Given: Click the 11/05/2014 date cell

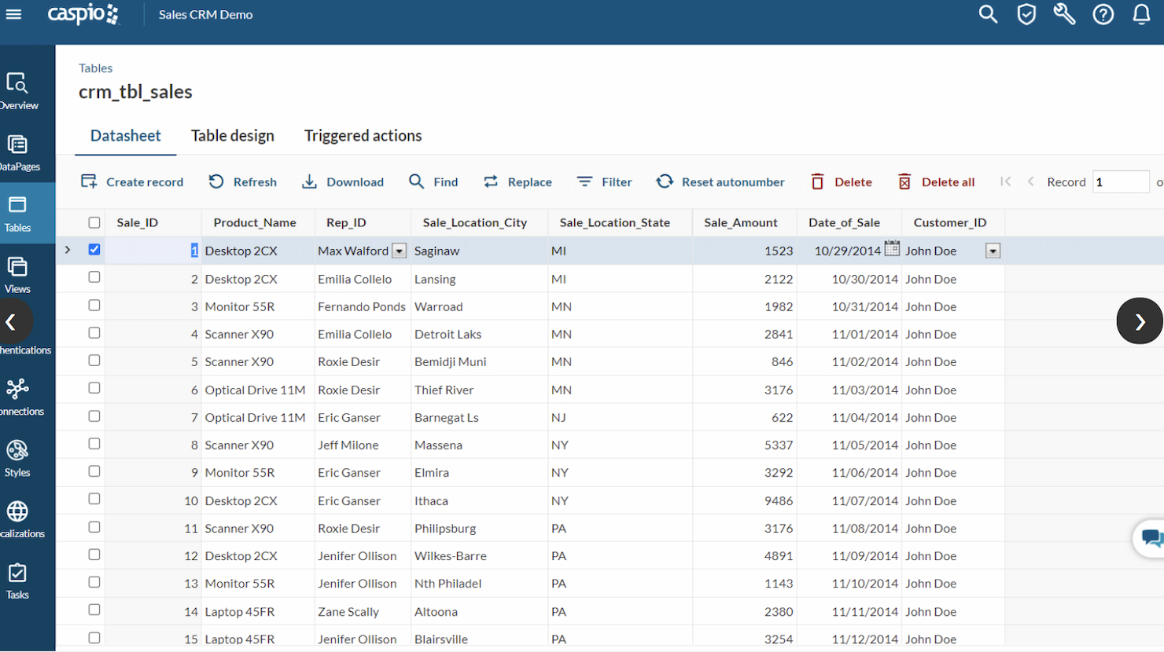Looking at the screenshot, I should click(x=849, y=445).
